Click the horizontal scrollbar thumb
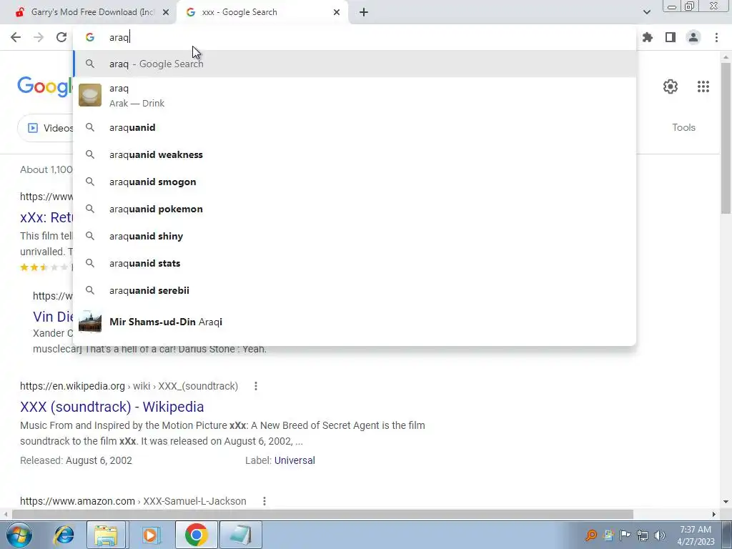 (x=322, y=515)
